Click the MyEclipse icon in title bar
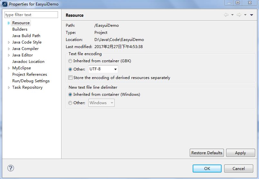 5,4
